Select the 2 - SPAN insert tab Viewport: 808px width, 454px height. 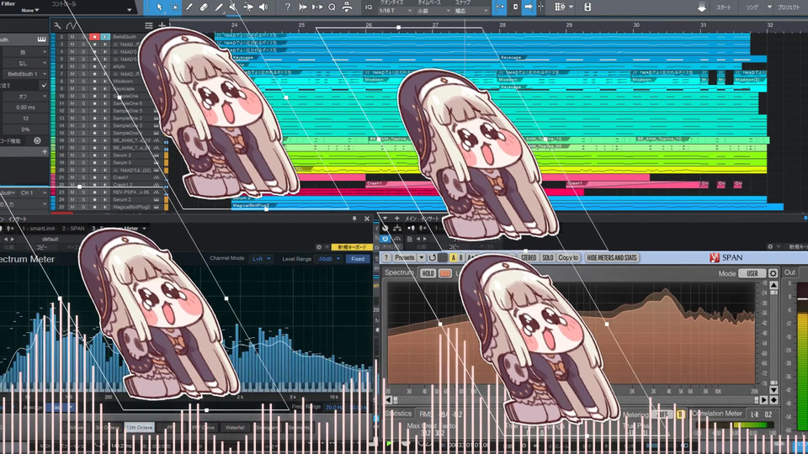[73, 229]
